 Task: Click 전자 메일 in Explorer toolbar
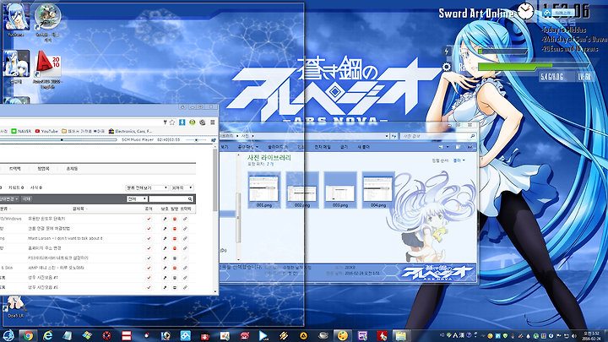click(x=323, y=147)
